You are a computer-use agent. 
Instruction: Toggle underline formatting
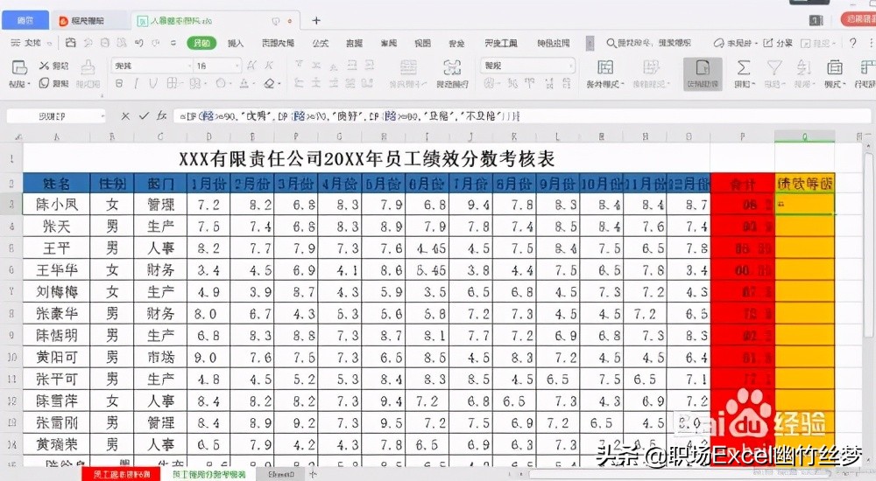point(152,84)
